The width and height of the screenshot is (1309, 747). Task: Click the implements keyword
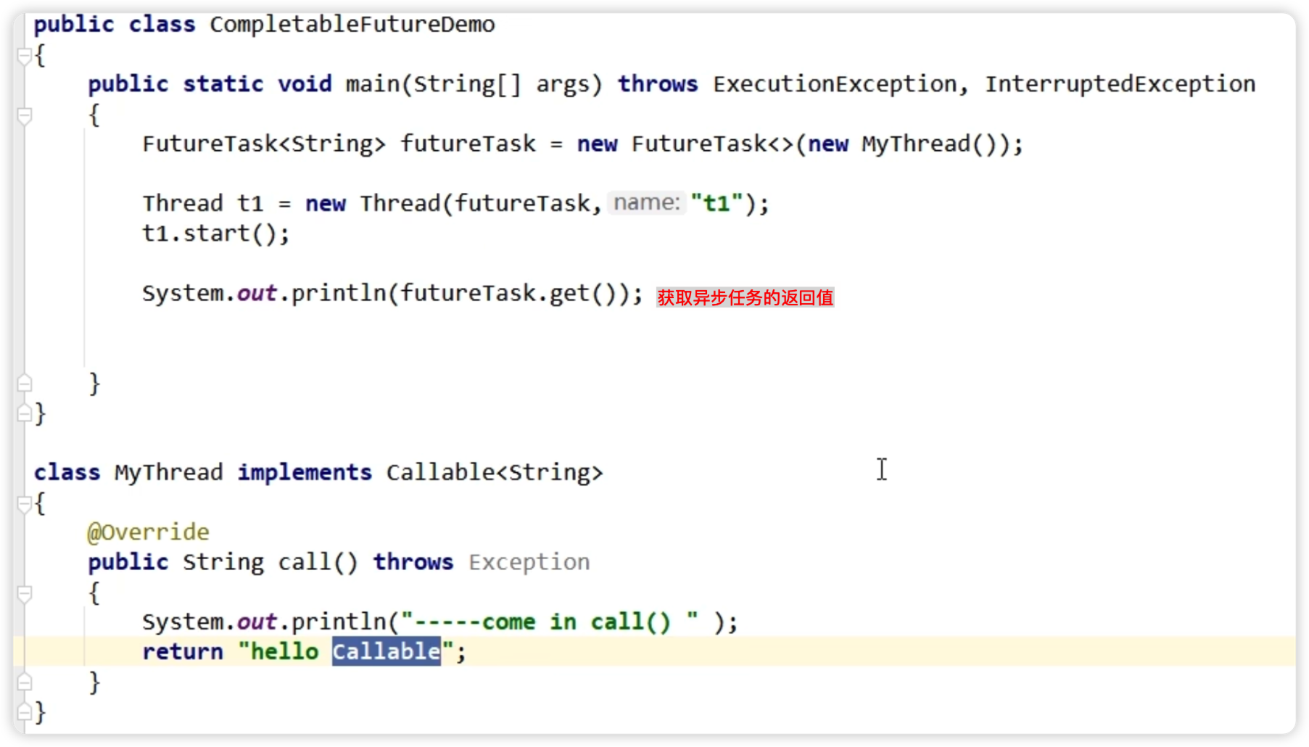point(305,472)
